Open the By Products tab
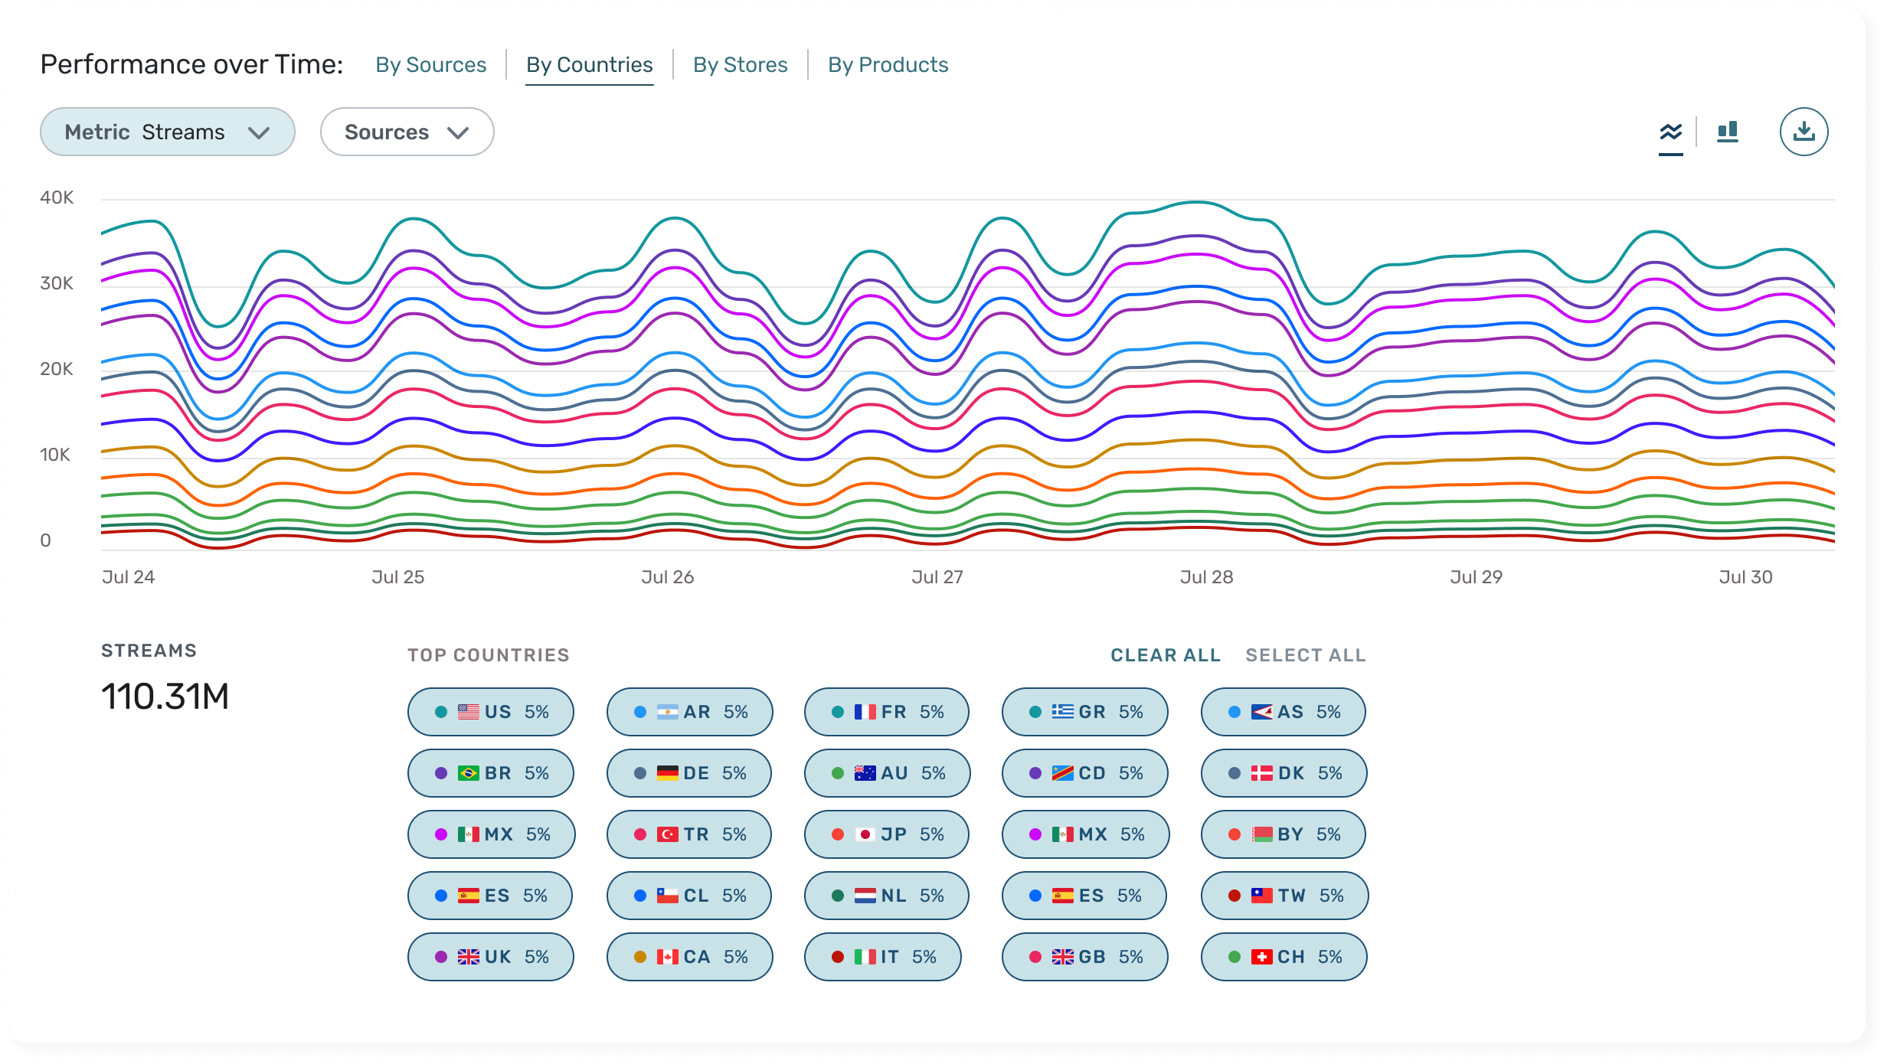The image size is (1887, 1064). 888,65
